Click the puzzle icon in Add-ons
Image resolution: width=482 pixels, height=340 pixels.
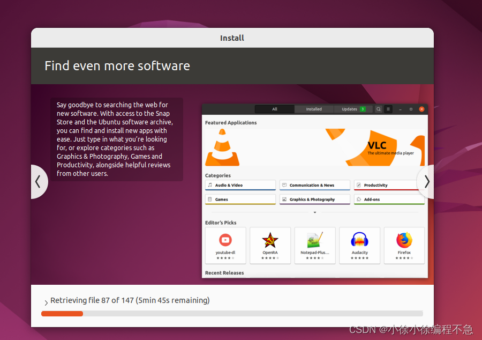[x=359, y=199]
